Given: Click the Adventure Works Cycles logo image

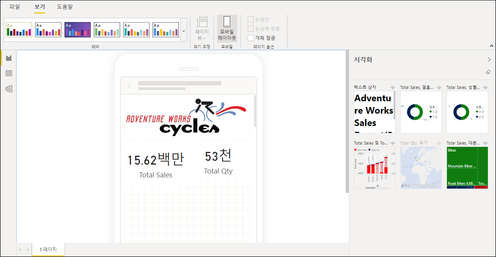Looking at the screenshot, I should tap(187, 117).
